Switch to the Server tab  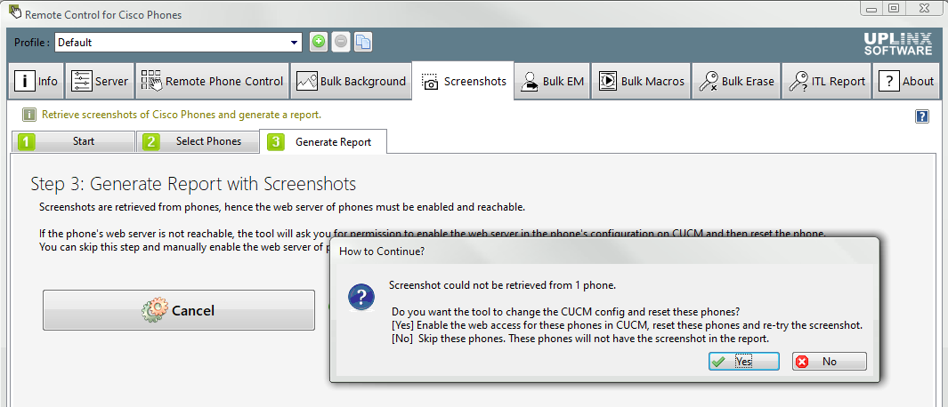[99, 81]
